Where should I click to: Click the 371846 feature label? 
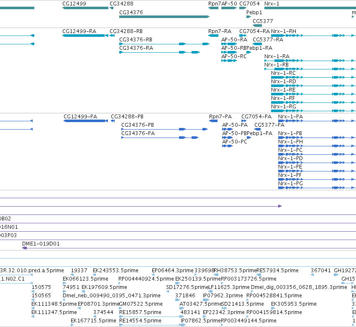(x=185, y=296)
